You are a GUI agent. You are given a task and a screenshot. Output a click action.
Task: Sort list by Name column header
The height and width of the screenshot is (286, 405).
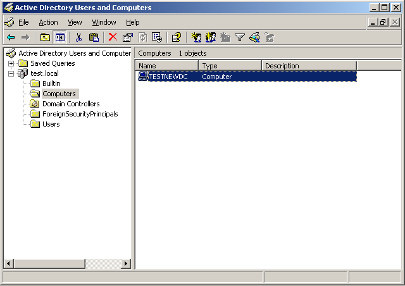167,66
